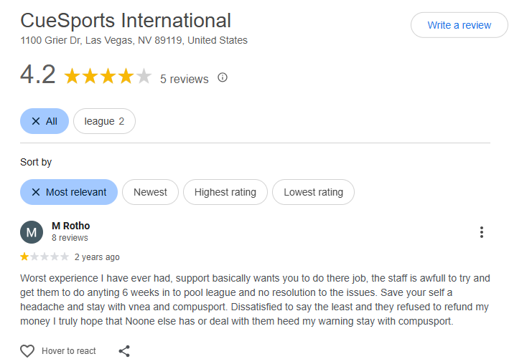
Task: Click the 2 years ago timestamp
Action: 97,257
